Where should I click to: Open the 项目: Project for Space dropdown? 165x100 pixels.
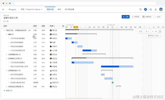point(32,9)
